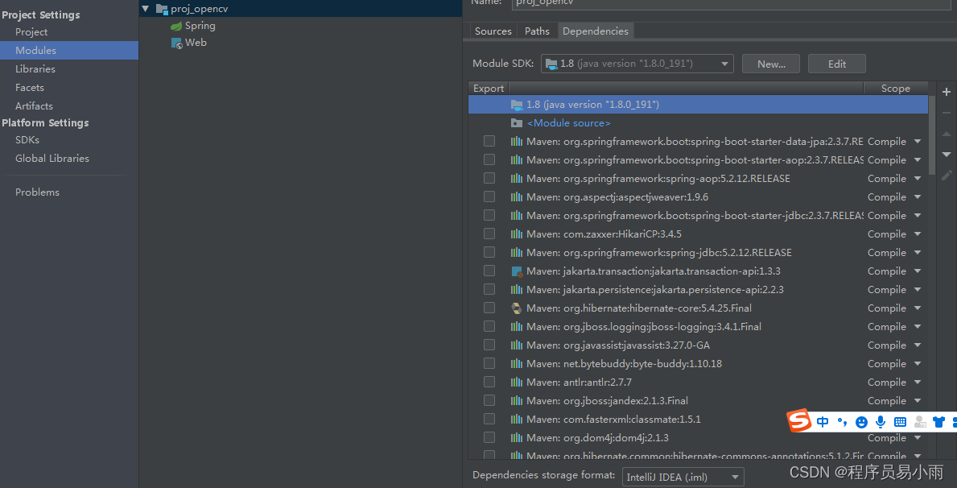The image size is (957, 488).
Task: Toggle the Sogou Chinese mode 中 indicator
Action: pyautogui.click(x=823, y=421)
